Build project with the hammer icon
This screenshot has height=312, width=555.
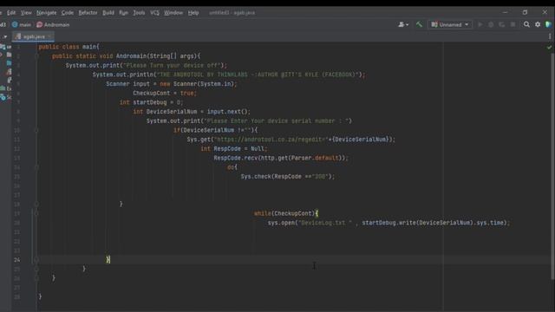419,24
